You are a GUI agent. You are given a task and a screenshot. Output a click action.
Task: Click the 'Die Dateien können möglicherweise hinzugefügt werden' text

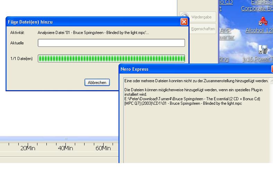pyautogui.click(x=193, y=92)
